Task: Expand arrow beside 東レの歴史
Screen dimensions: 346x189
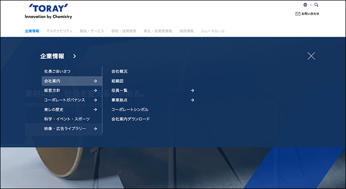Action: 96,110
